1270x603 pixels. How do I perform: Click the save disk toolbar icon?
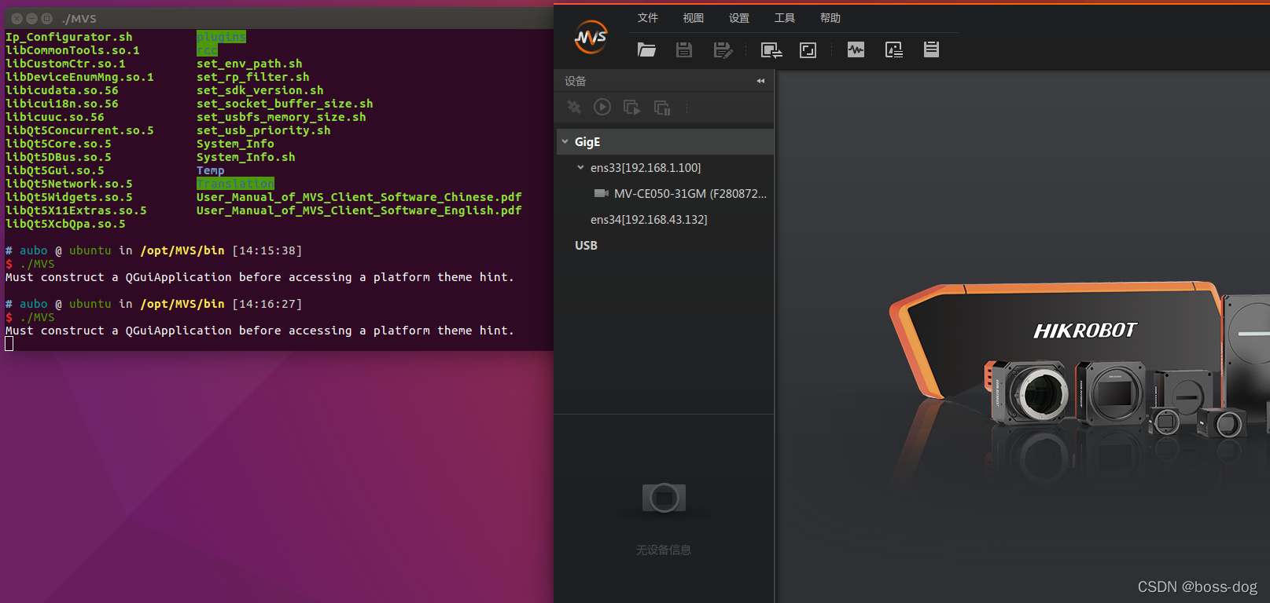(x=684, y=50)
